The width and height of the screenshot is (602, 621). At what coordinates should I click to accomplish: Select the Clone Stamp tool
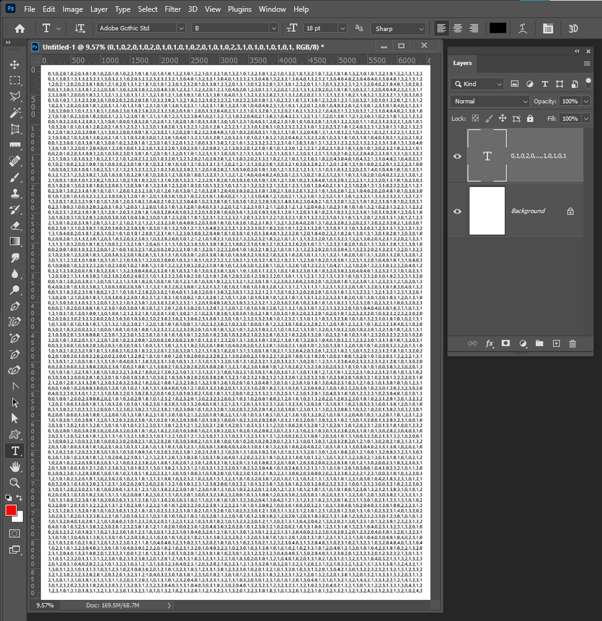pyautogui.click(x=15, y=193)
